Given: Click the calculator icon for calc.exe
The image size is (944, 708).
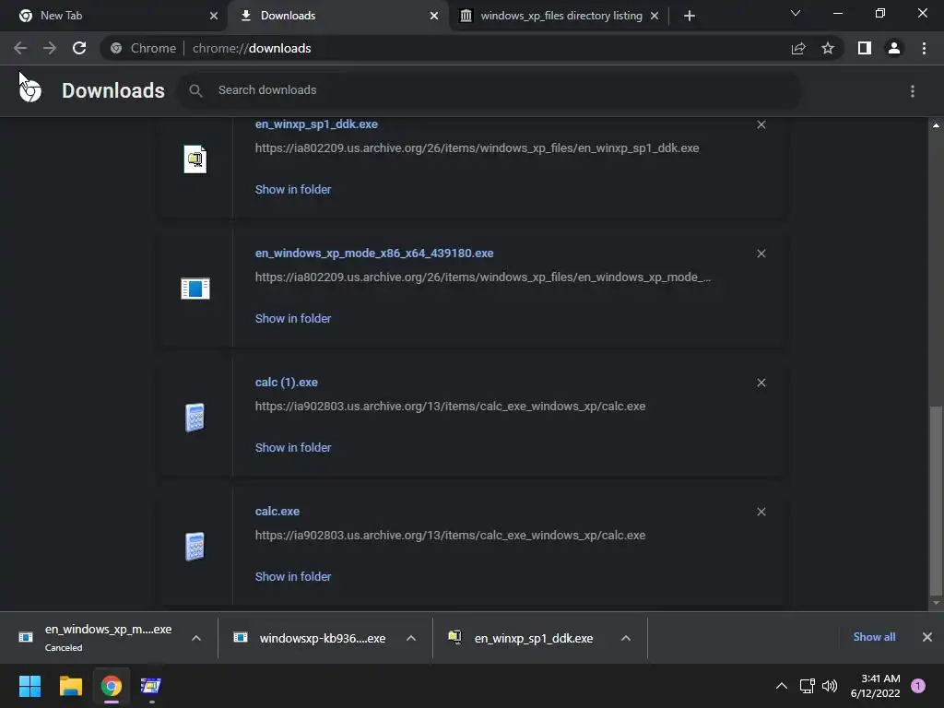Looking at the screenshot, I should coord(195,546).
